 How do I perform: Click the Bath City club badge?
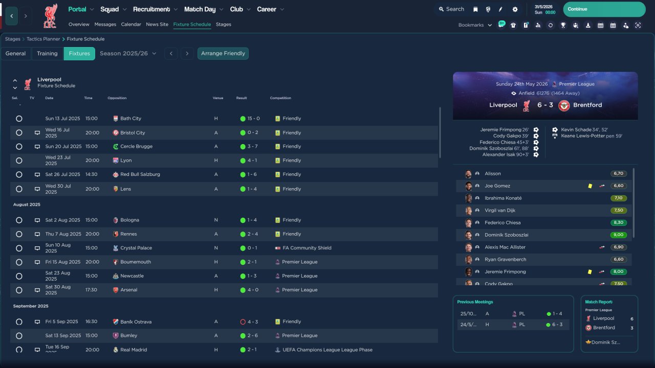pyautogui.click(x=116, y=119)
